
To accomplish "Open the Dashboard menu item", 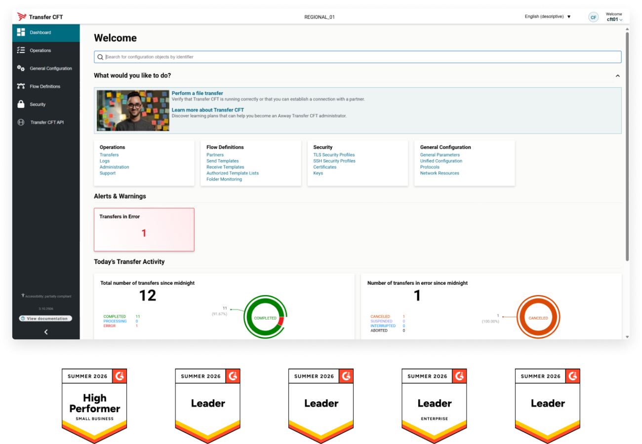I will pyautogui.click(x=46, y=33).
